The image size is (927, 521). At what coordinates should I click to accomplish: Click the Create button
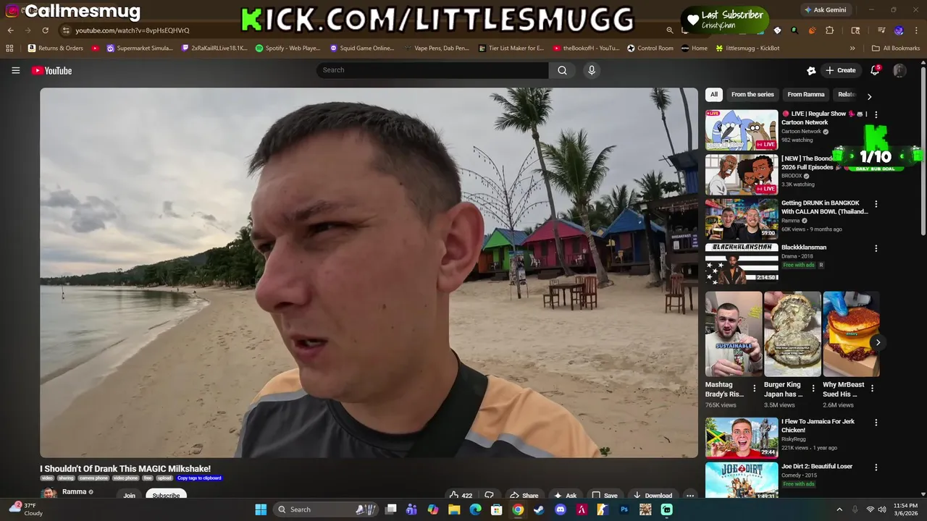tap(841, 70)
